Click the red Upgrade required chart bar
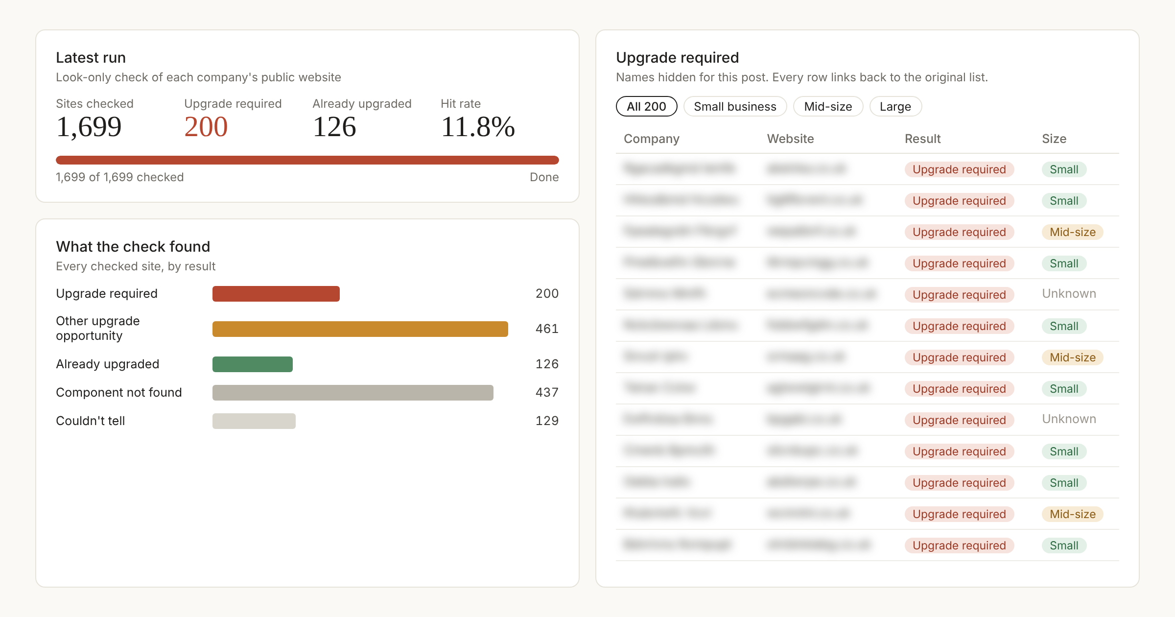The image size is (1175, 617). click(x=276, y=294)
